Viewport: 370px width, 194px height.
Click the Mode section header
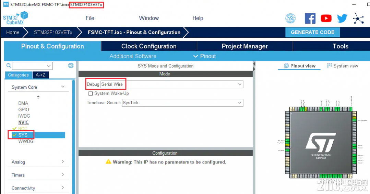165,74
